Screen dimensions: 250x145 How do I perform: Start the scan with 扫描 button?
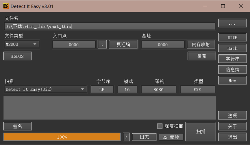201,131
